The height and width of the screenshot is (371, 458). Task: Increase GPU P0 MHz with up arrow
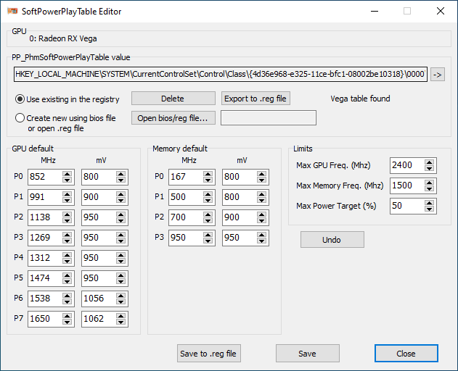click(x=68, y=174)
